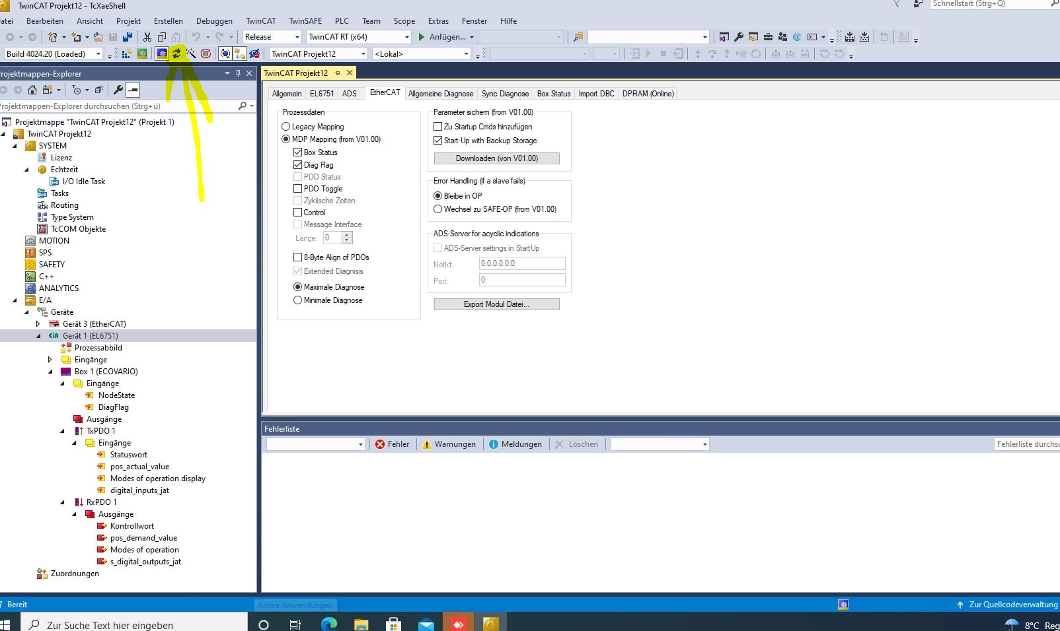Click Export Modul Datei... button
The width and height of the screenshot is (1060, 631).
pyautogui.click(x=497, y=304)
